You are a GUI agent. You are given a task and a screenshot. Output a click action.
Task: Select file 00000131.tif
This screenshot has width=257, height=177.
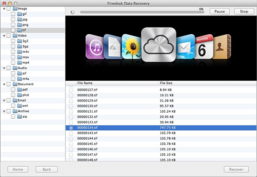(x=161, y=111)
